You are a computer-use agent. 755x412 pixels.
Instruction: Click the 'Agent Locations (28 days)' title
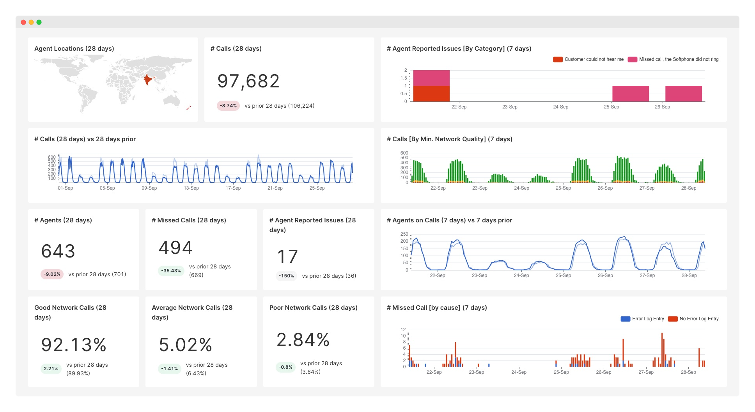[x=74, y=48]
